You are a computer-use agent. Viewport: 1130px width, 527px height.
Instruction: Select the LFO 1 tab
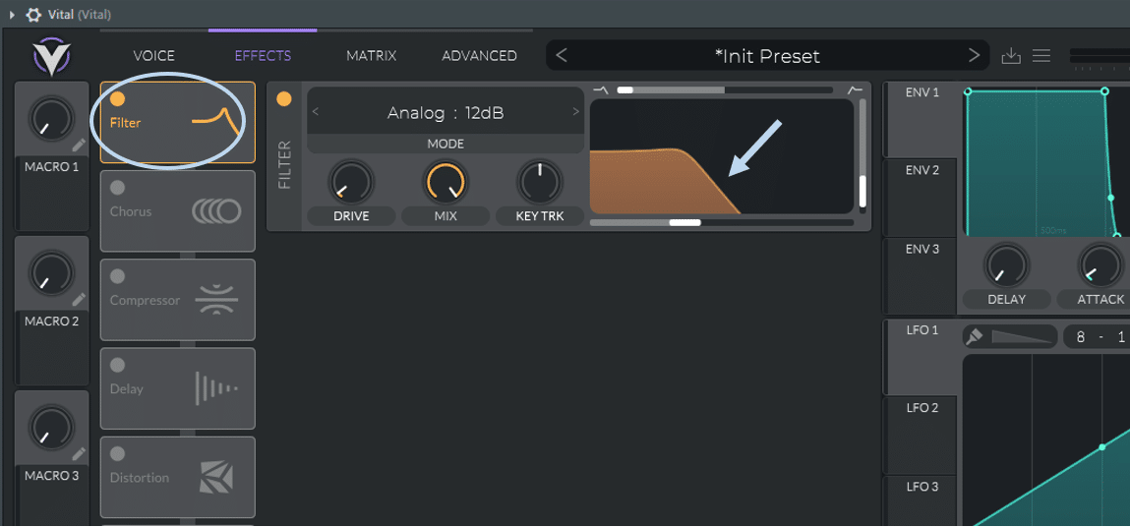click(x=922, y=357)
